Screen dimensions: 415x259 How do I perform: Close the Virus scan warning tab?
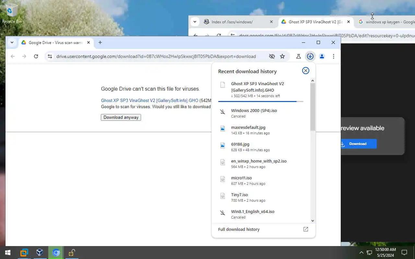click(89, 42)
